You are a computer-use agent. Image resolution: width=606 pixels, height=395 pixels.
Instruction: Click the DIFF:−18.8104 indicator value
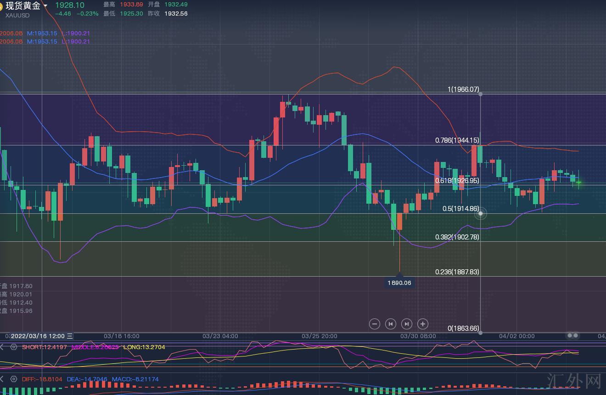point(42,379)
